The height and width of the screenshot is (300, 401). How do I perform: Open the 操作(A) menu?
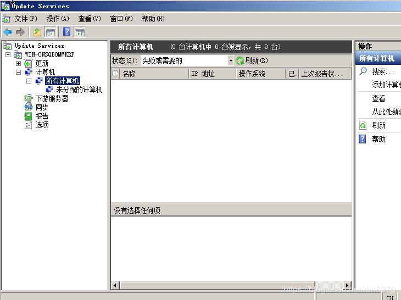[58, 19]
